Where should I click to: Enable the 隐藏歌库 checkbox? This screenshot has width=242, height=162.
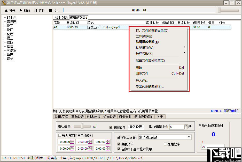[165, 144]
